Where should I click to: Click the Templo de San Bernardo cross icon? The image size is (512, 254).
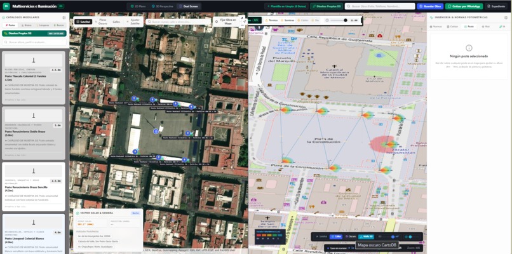pos(267,218)
